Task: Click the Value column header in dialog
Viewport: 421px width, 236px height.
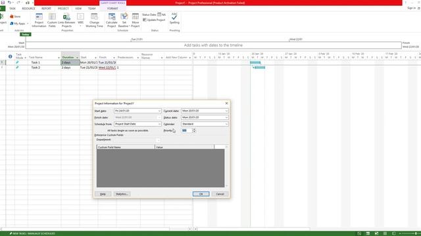Action: tap(184, 147)
